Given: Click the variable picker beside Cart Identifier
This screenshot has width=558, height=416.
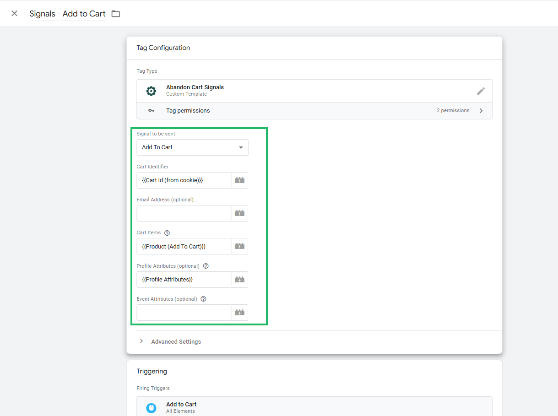Looking at the screenshot, I should tap(239, 180).
